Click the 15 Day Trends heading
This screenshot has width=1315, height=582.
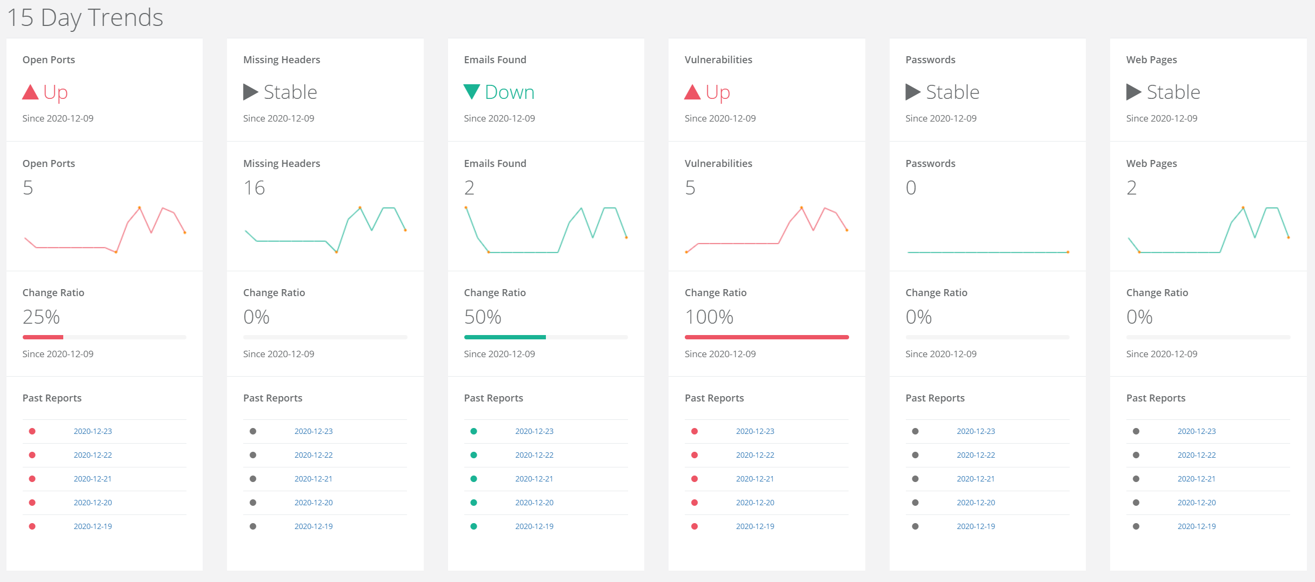(85, 17)
